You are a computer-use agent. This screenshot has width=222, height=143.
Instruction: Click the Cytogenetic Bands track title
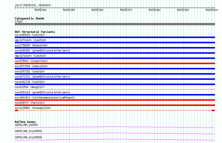tap(30, 18)
